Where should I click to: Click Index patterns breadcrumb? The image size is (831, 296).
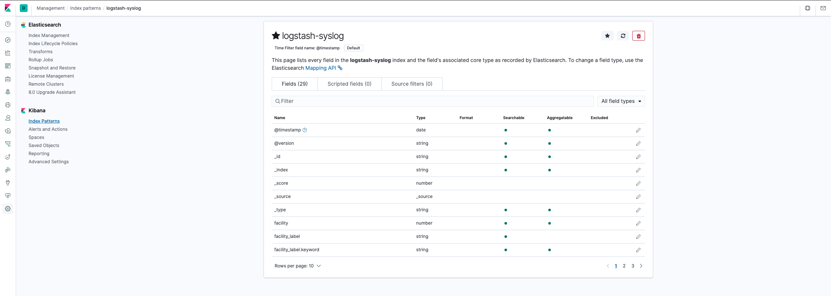pyautogui.click(x=85, y=8)
